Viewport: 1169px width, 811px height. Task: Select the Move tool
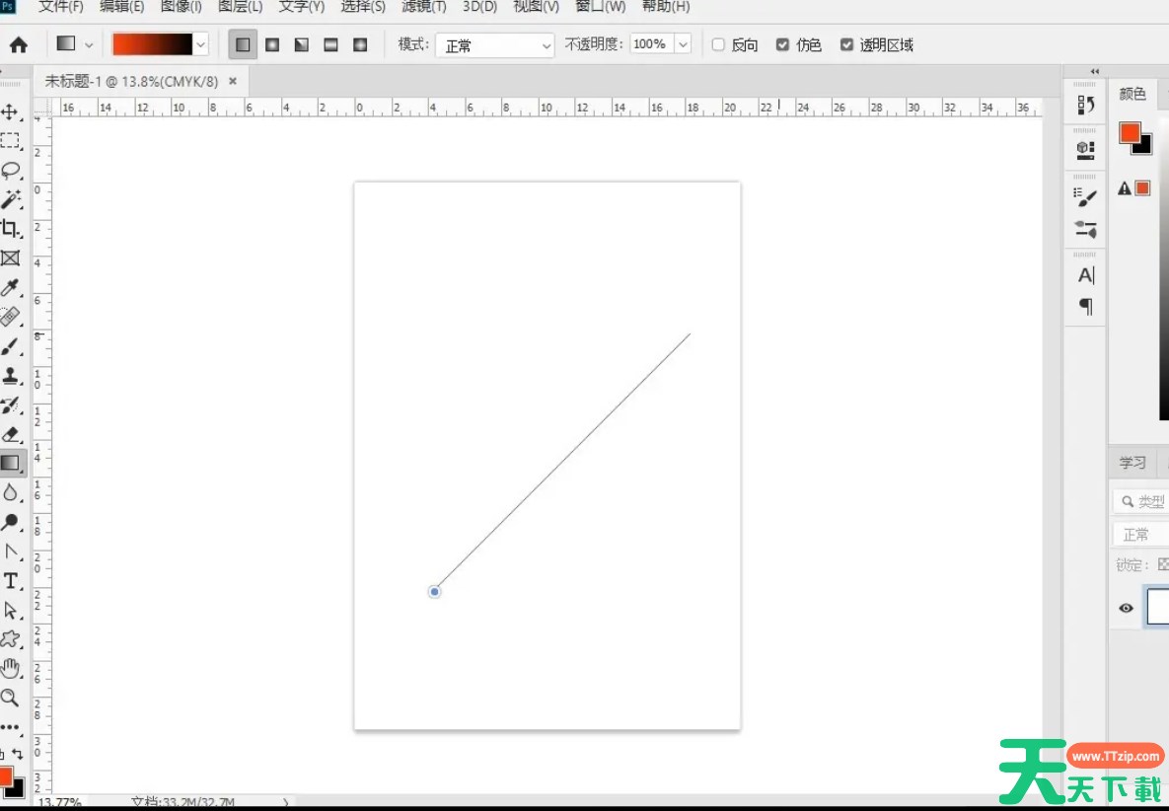(10, 111)
